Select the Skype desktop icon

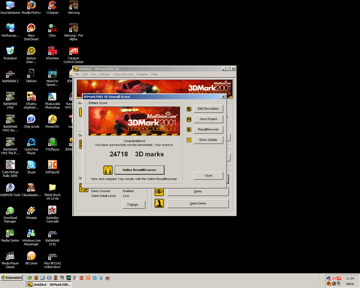[x=31, y=165]
